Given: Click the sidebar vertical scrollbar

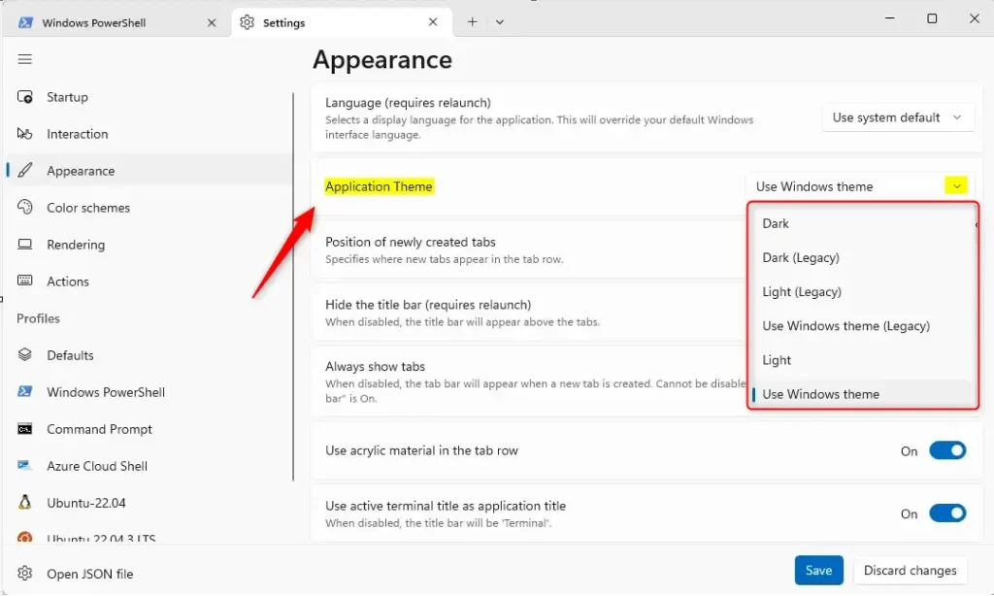Looking at the screenshot, I should click(293, 286).
